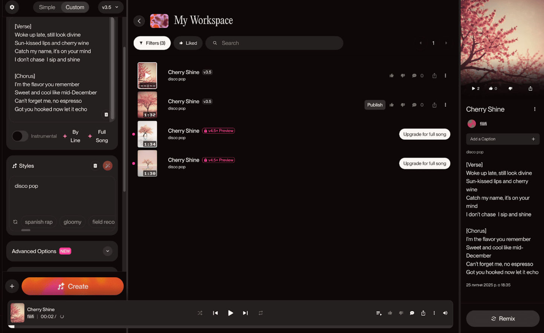Expand the Advanced Options section

107,251
